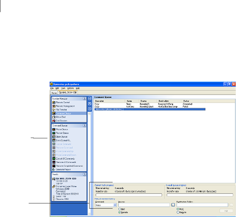Switch to the Home tab
The width and height of the screenshot is (236, 217).
tap(54, 93)
